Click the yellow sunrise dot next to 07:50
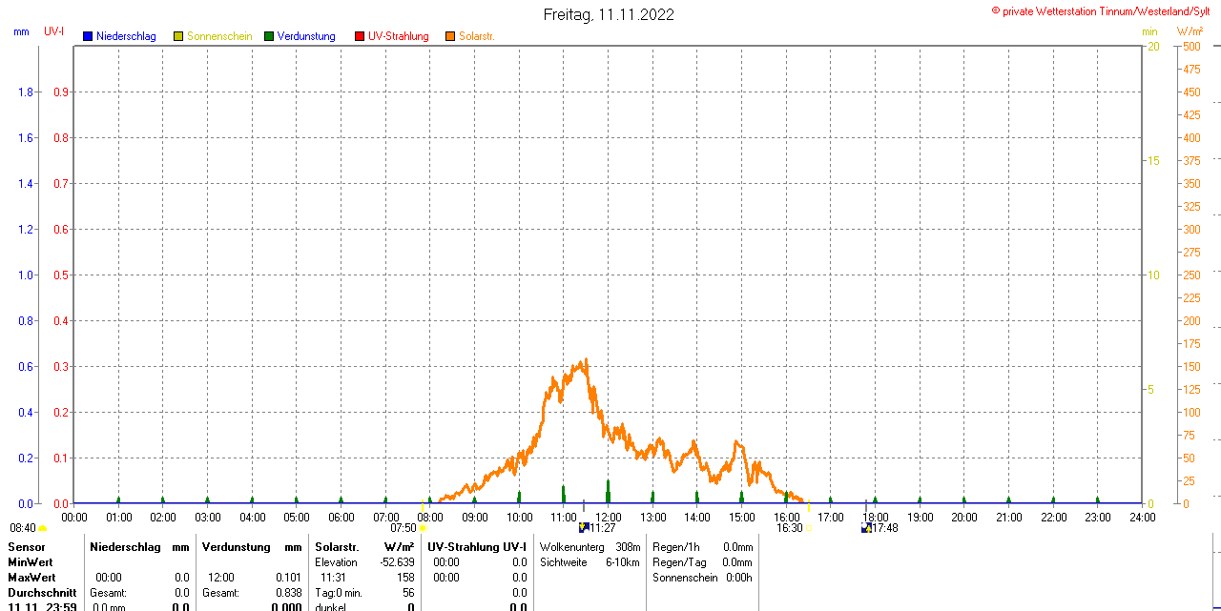Image resolution: width=1221 pixels, height=611 pixels. tap(423, 528)
